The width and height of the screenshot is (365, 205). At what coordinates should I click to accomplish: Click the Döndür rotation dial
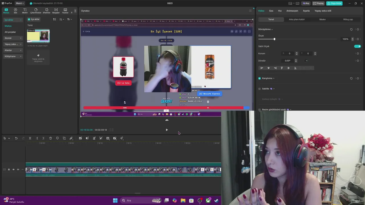coord(306,61)
